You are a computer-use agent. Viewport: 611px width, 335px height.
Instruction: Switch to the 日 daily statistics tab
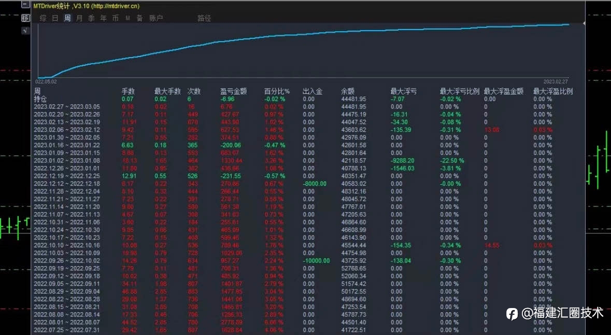click(55, 18)
